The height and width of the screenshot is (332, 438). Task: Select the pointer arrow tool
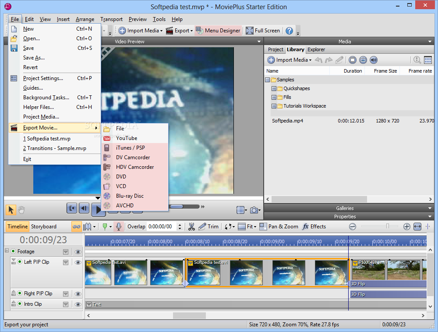pyautogui.click(x=11, y=210)
